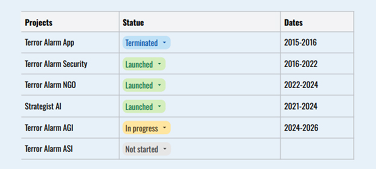Expand Strategist AI's Launched status dropdown
376x169 pixels.
tap(144, 107)
